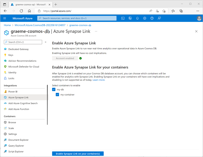Click Enable Synapse Link on your container(s)
Viewport: 203px width, 157px height.
tap(78, 153)
